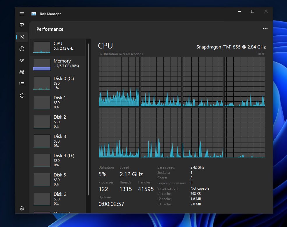Click the Speed value 2.12 GHz
Viewport: 287px width, 227px height.
tap(131, 174)
